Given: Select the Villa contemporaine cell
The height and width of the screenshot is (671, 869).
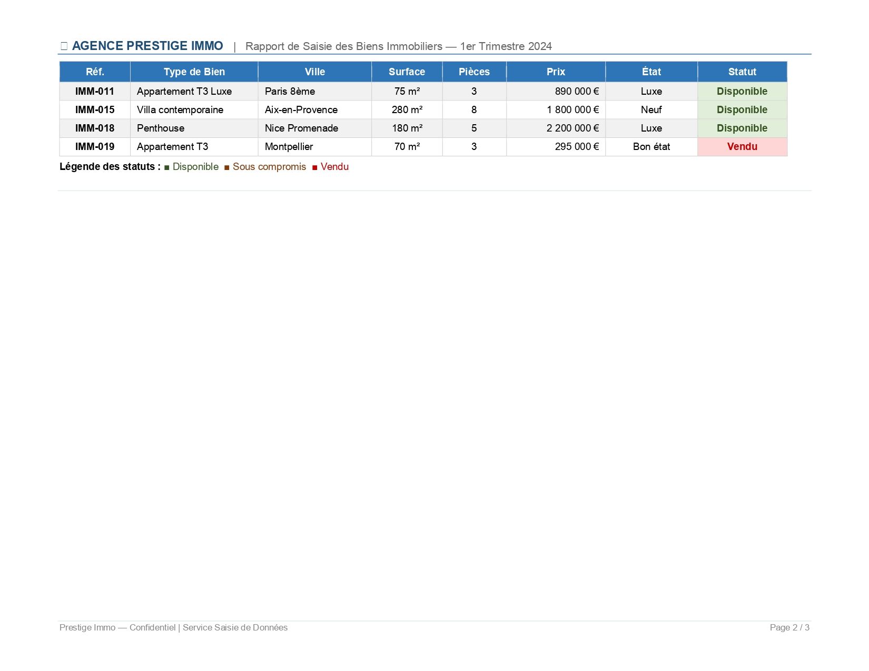Looking at the screenshot, I should click(x=180, y=110).
